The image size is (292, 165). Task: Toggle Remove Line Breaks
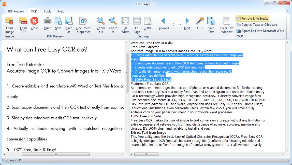(x=252, y=18)
